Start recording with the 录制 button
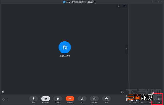The height and width of the screenshot is (105, 164). 107,98
